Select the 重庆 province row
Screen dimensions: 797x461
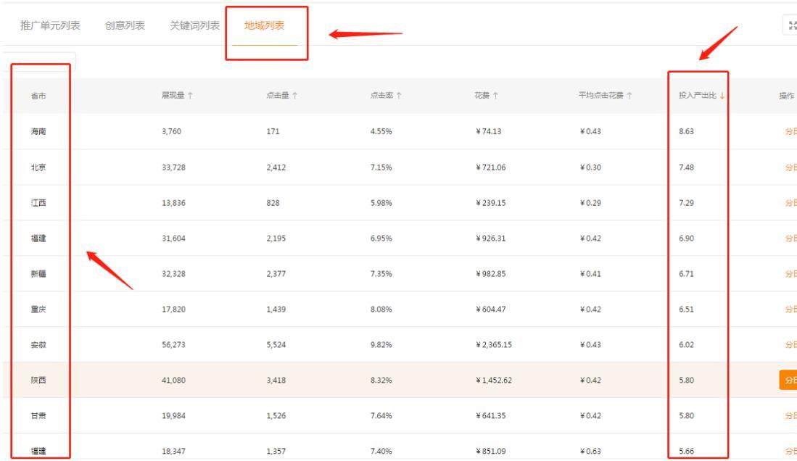[x=400, y=309]
